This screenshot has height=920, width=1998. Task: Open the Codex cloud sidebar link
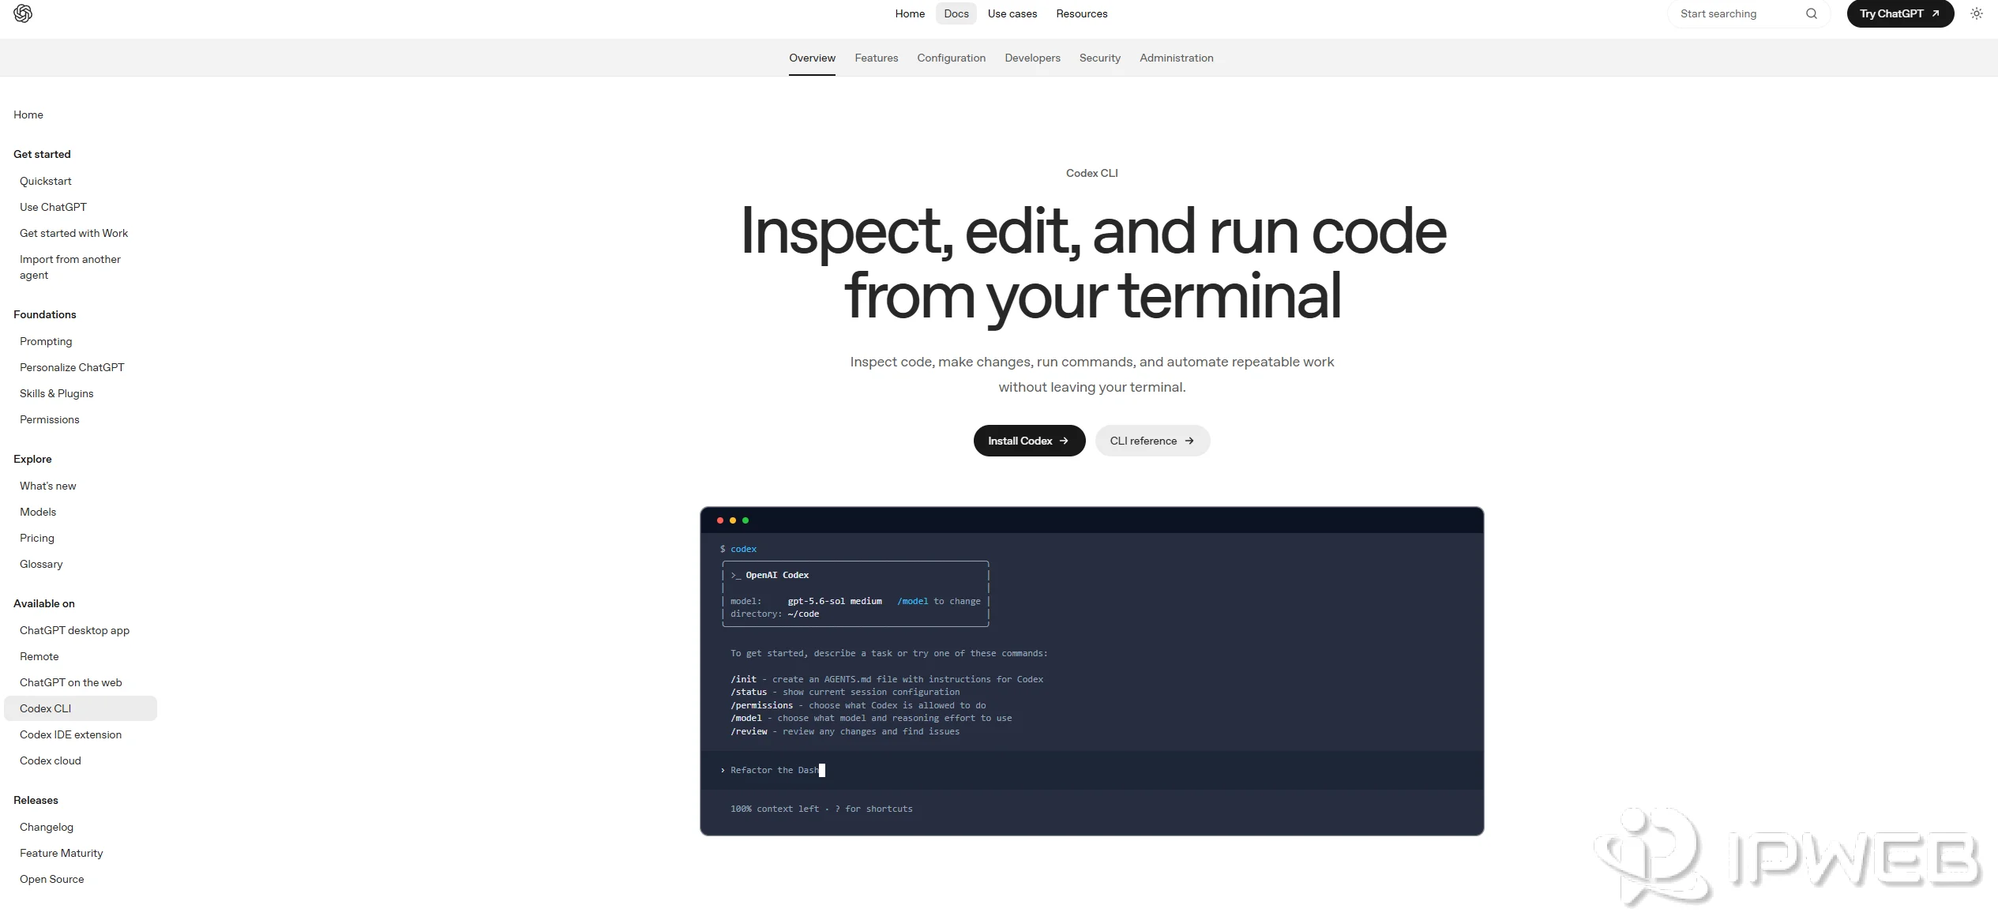click(x=50, y=760)
